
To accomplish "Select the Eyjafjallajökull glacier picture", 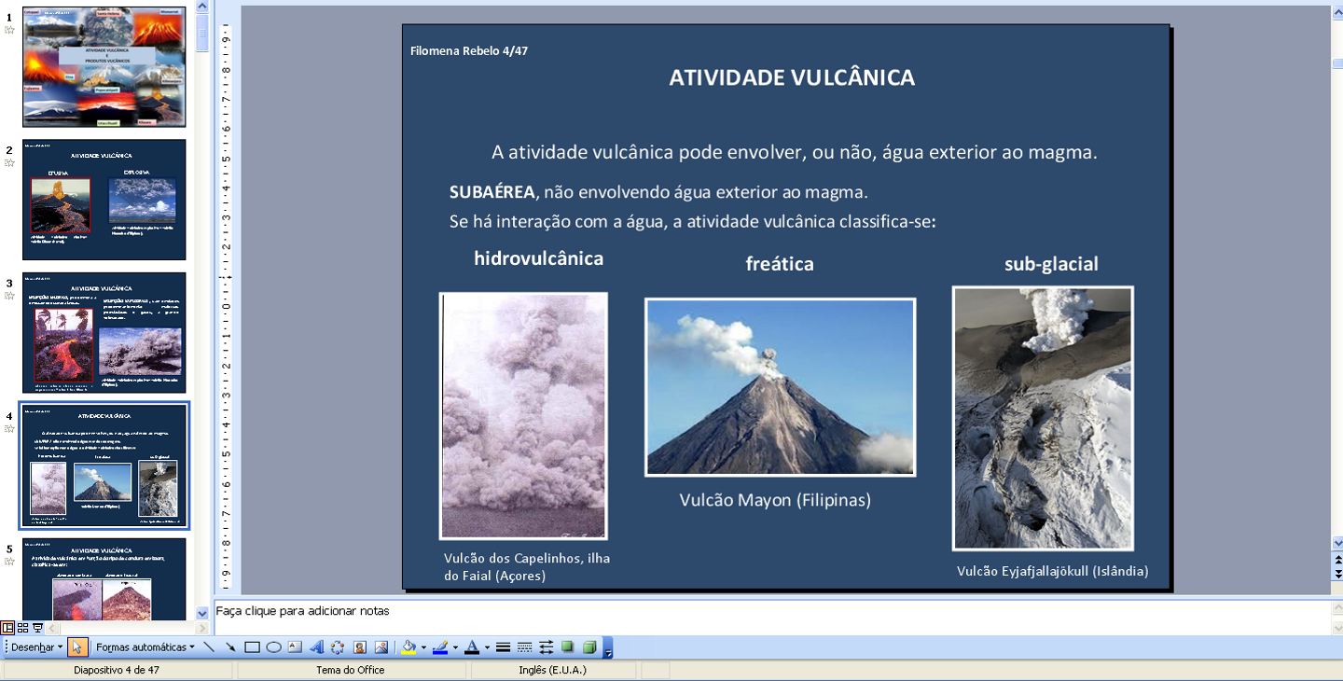I will (1043, 419).
